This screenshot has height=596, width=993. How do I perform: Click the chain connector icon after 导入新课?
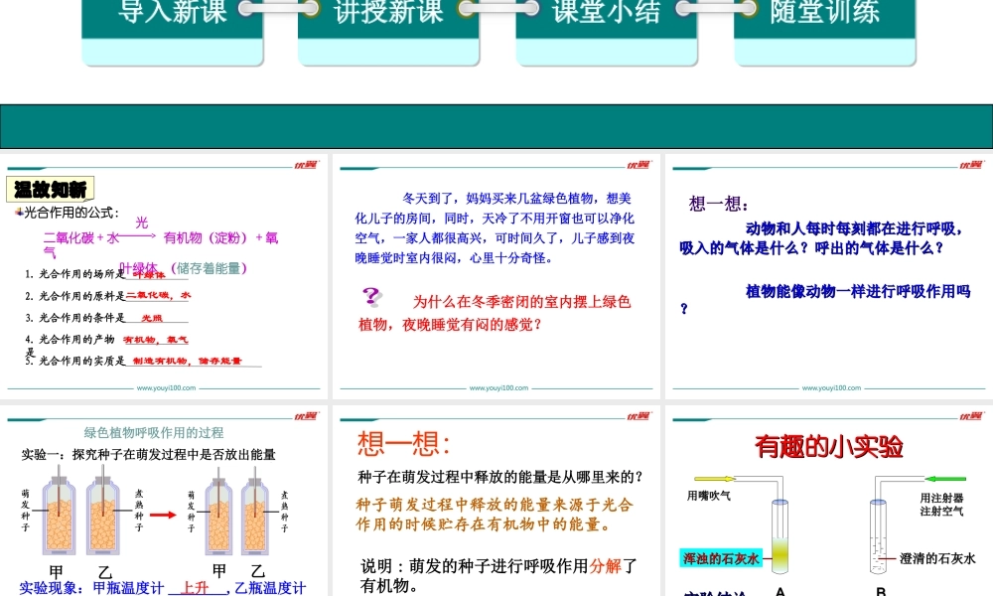276,8
